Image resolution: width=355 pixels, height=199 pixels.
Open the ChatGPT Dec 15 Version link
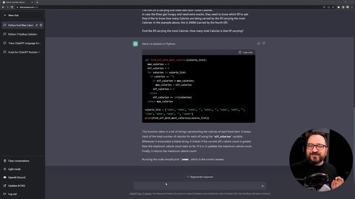point(140,193)
